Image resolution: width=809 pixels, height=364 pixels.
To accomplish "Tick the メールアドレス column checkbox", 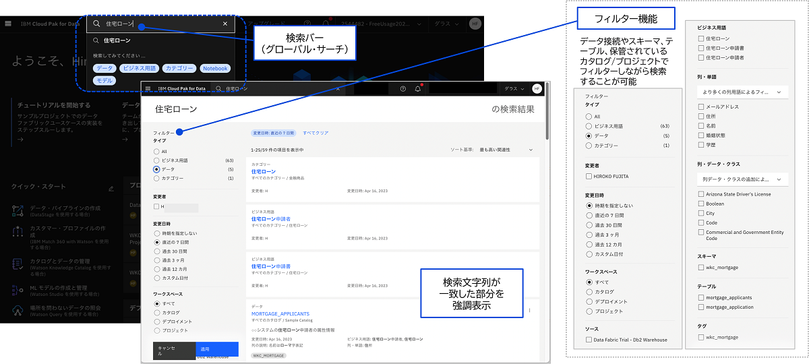I will tap(702, 107).
